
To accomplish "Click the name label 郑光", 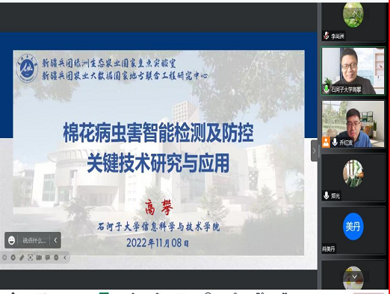I will coord(335,196).
